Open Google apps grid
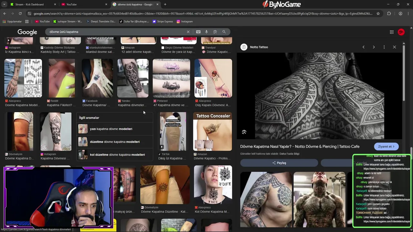 [391, 32]
